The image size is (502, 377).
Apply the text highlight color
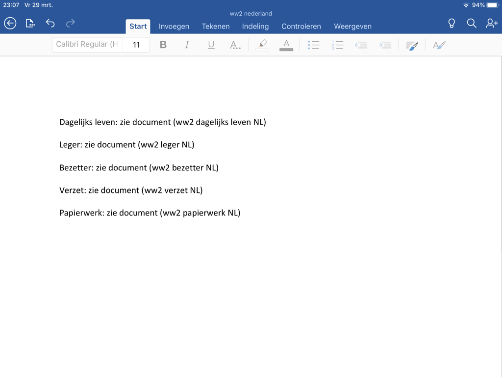point(262,45)
